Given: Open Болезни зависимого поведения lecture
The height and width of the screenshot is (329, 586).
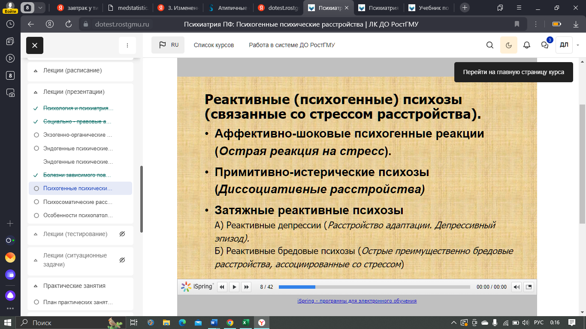Looking at the screenshot, I should pyautogui.click(x=77, y=175).
